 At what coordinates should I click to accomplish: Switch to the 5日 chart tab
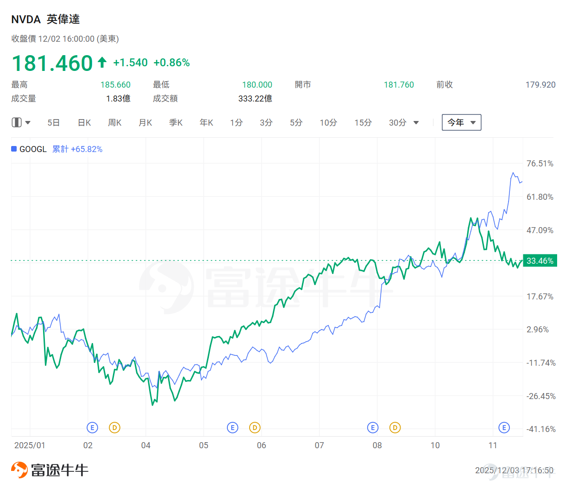click(54, 122)
